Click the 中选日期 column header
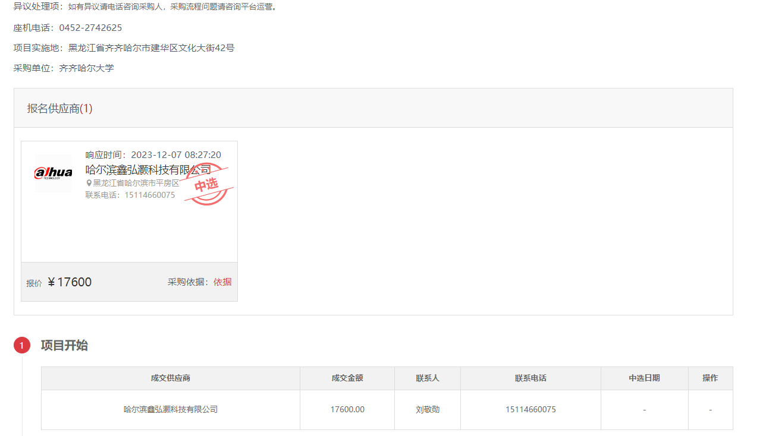 pos(644,378)
